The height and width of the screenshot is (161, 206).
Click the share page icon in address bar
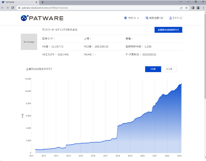pos(181,8)
